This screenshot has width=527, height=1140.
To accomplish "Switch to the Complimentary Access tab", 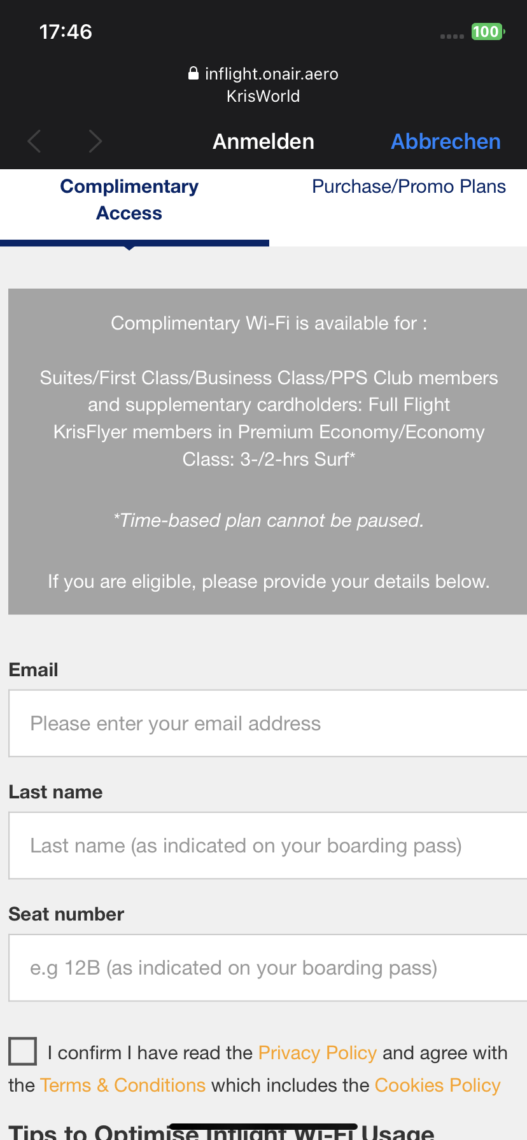I will (x=129, y=200).
